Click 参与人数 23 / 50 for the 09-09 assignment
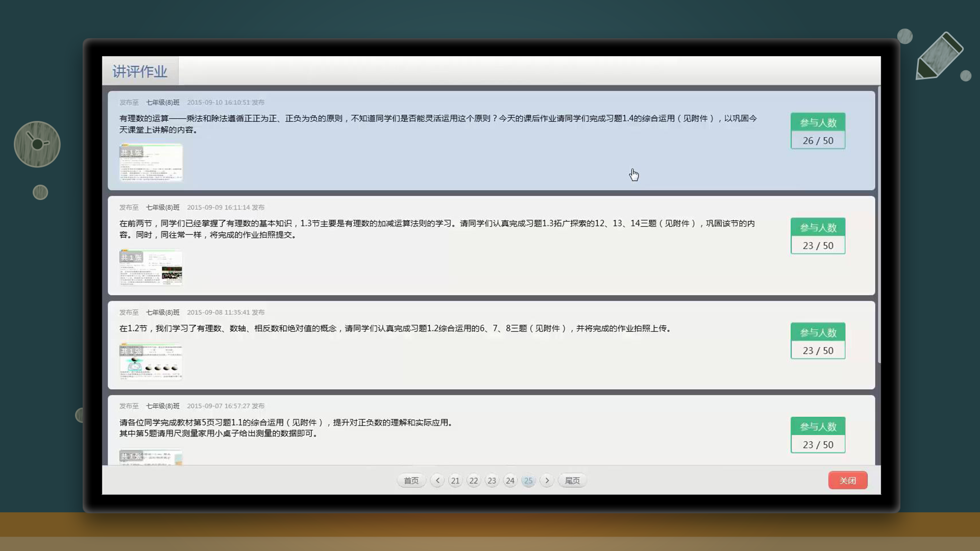Viewport: 980px width, 551px height. coord(818,236)
